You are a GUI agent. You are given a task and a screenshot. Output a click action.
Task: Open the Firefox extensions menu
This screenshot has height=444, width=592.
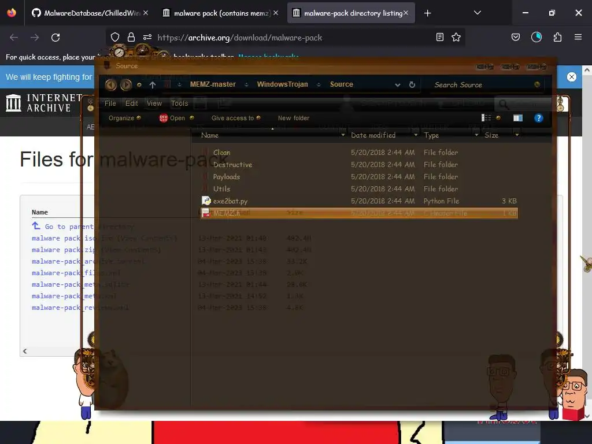pyautogui.click(x=557, y=37)
